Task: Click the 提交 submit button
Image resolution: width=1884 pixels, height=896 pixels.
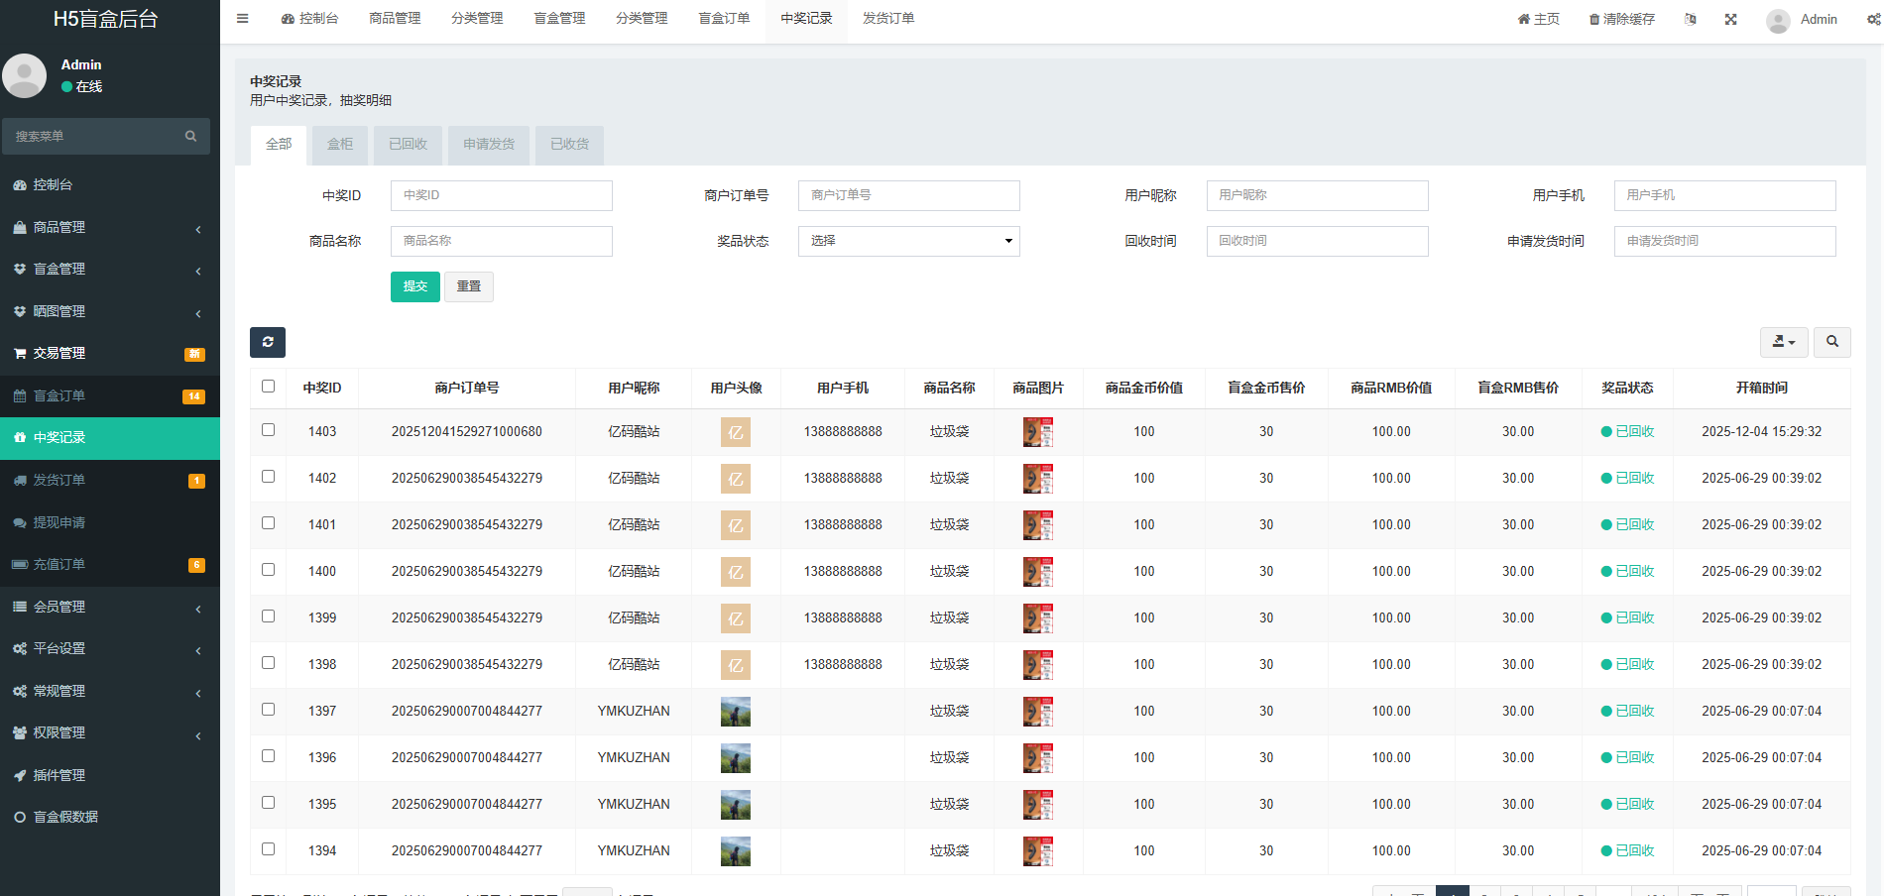Action: (414, 286)
